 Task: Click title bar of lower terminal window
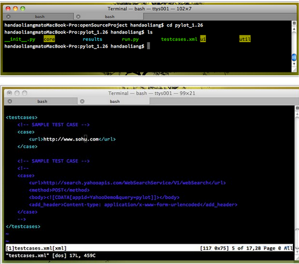(152, 93)
